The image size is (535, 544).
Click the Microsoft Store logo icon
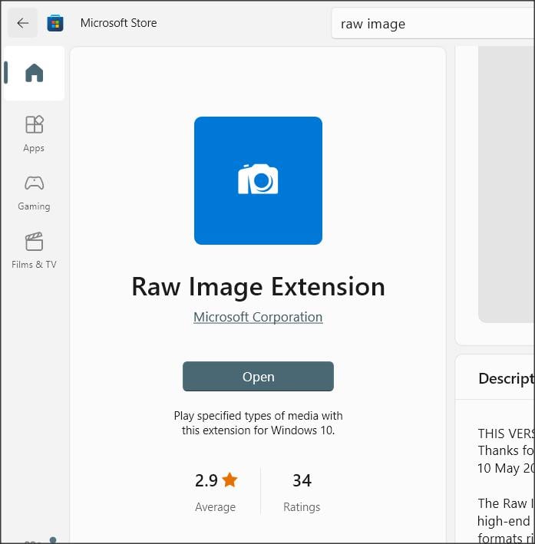(x=55, y=23)
